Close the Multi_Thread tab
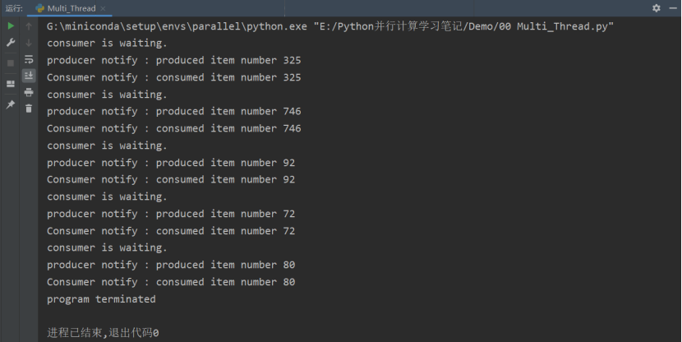This screenshot has width=682, height=342. (x=103, y=8)
